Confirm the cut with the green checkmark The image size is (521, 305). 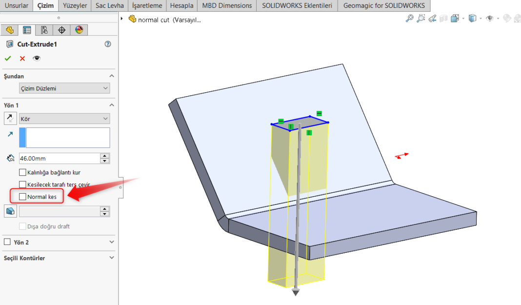click(x=8, y=59)
